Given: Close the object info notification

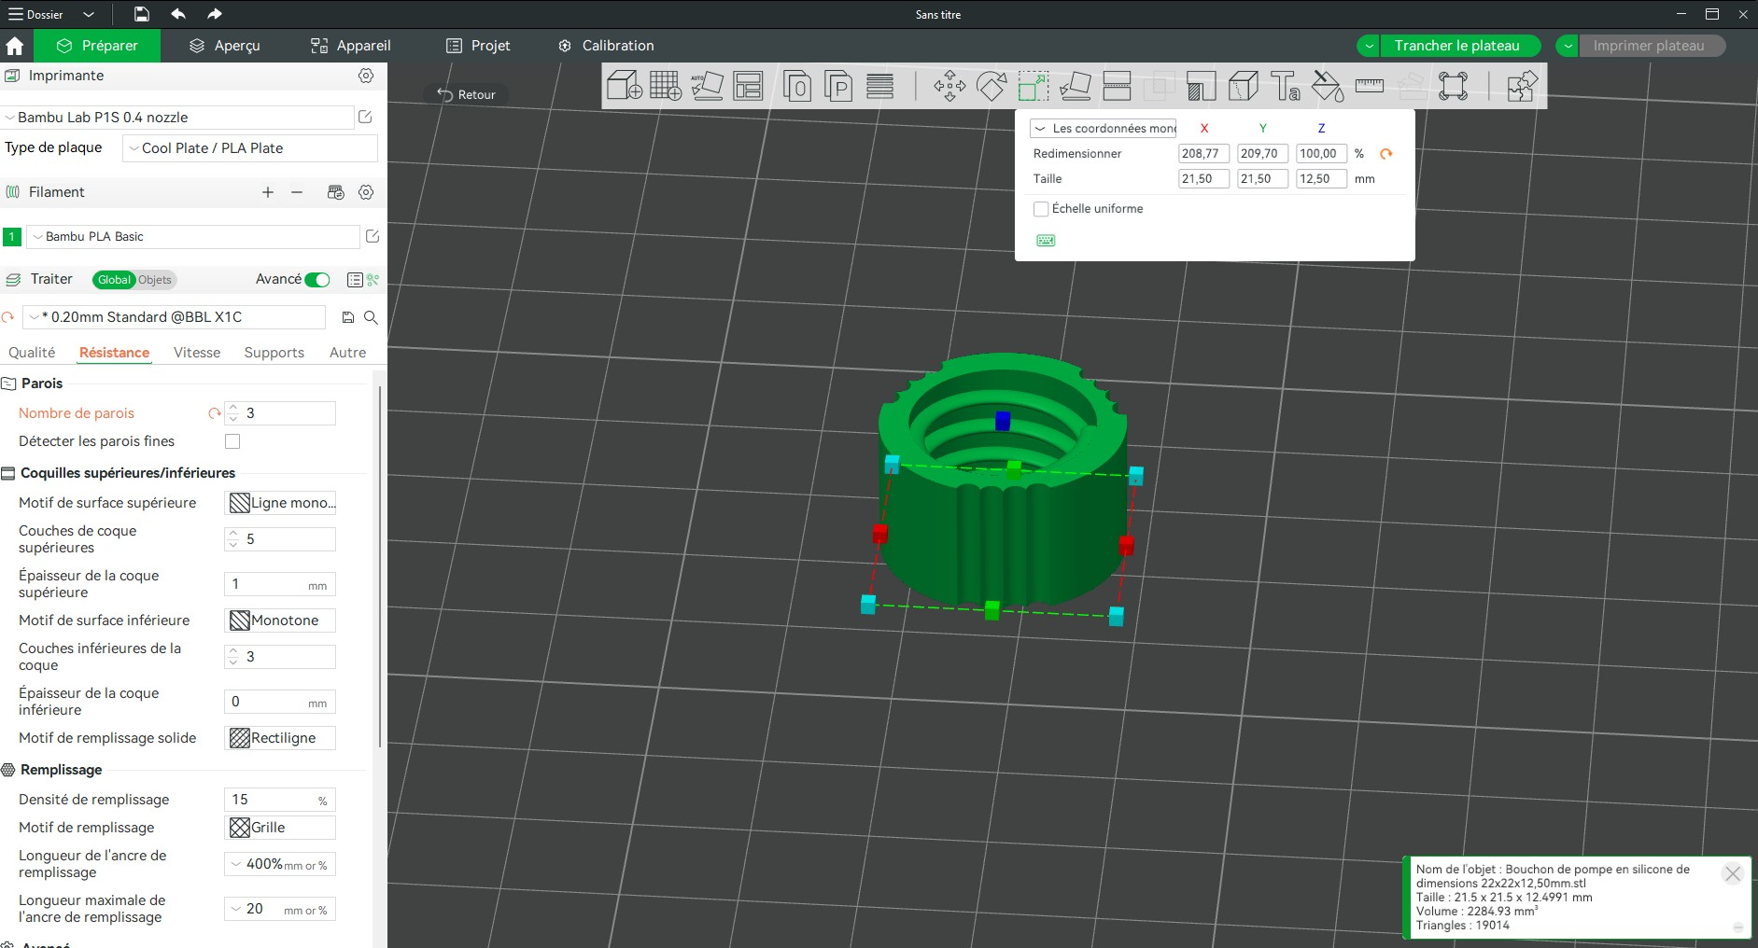Looking at the screenshot, I should pyautogui.click(x=1733, y=874).
